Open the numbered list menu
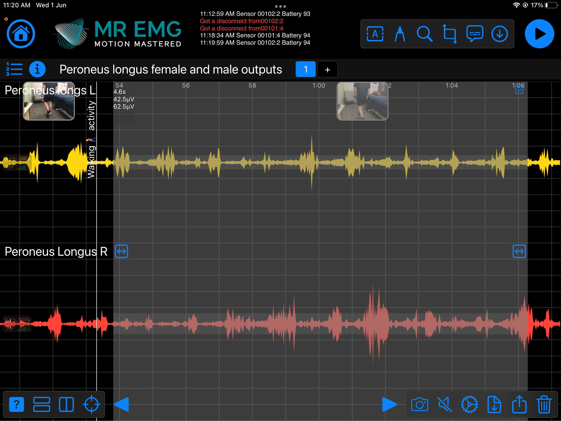 click(x=14, y=69)
